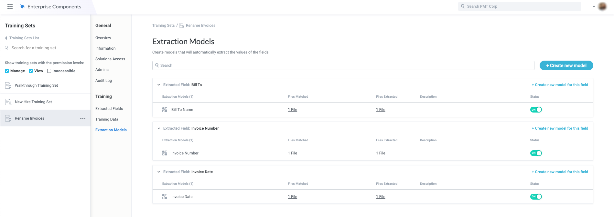
Task: Click the Enterprise Components logo icon
Action: point(22,6)
